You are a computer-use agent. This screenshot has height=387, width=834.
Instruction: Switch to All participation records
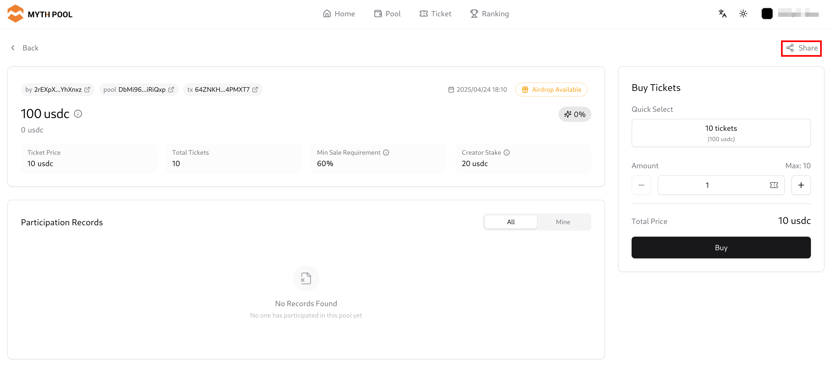(x=511, y=222)
